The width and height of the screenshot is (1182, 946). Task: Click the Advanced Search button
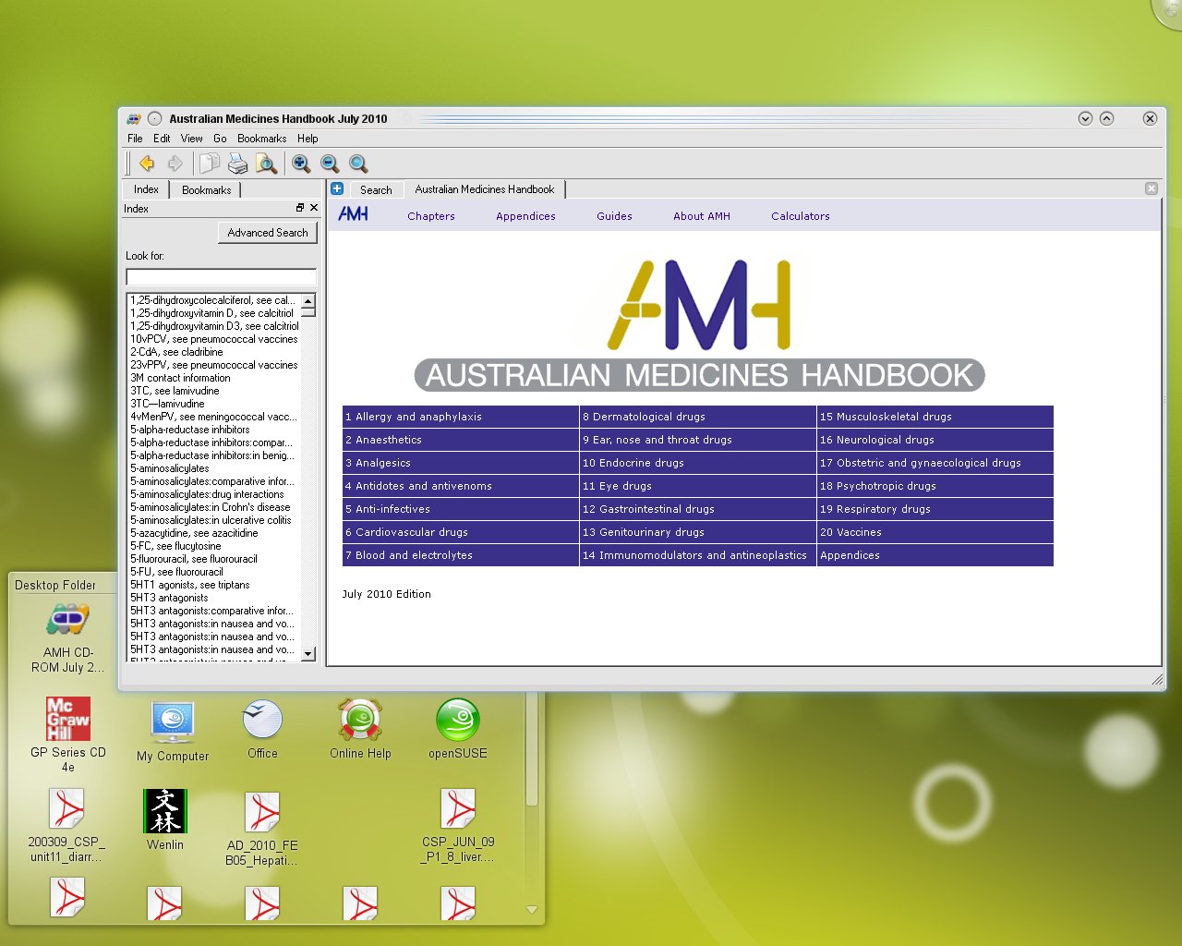[267, 233]
